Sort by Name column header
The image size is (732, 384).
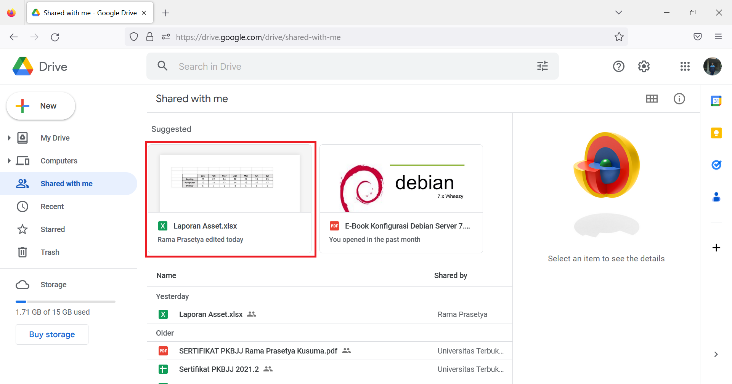point(166,275)
